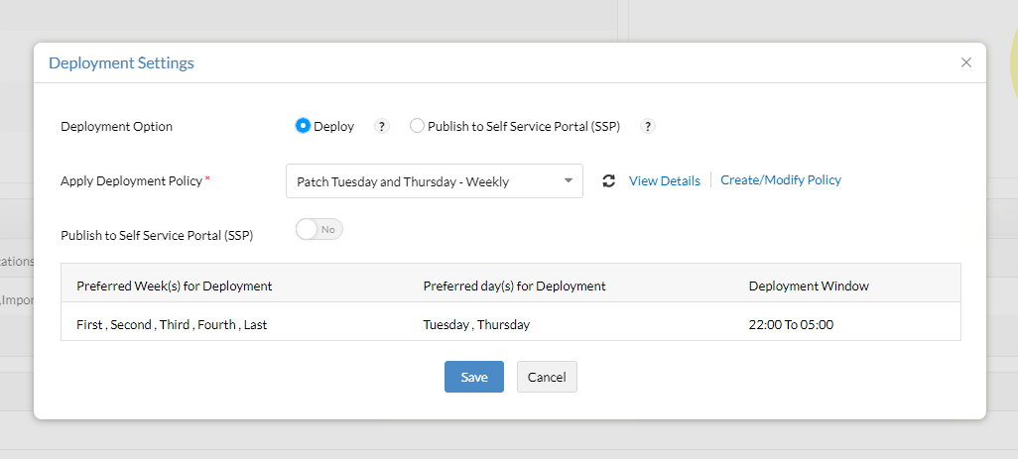Click the Apply Deployment Policy field label
This screenshot has height=459, width=1018.
tap(131, 181)
